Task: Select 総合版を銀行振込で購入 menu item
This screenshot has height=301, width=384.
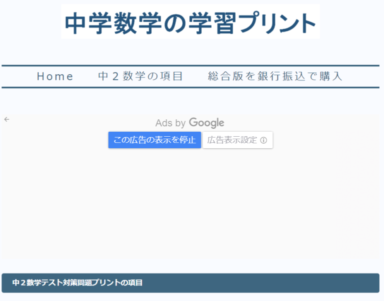Action: pos(275,76)
